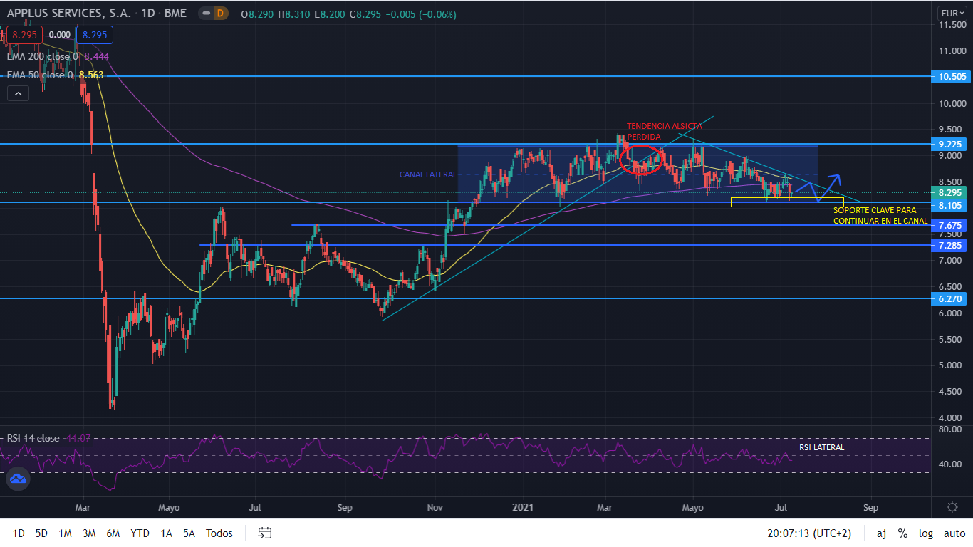Select the Todos time range
The height and width of the screenshot is (547, 973).
click(x=219, y=533)
